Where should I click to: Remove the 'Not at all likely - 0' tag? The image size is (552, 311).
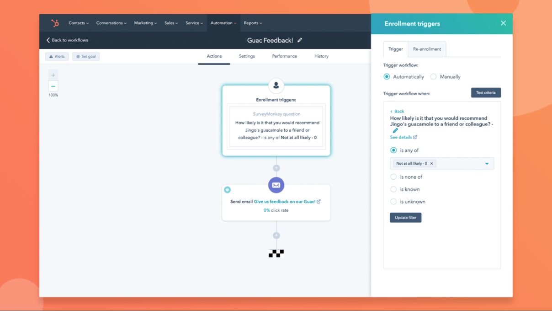[431, 163]
